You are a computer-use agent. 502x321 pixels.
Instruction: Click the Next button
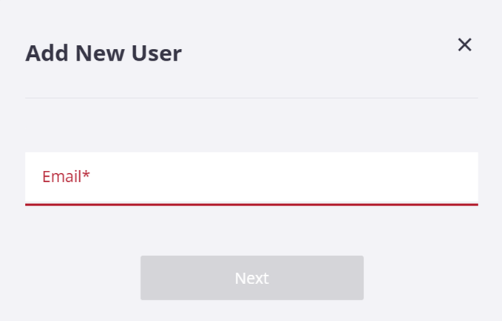(x=251, y=278)
